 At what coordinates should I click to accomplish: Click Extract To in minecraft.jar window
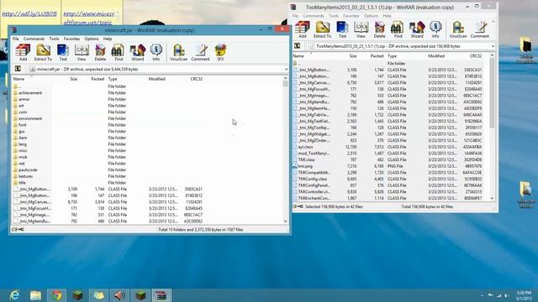point(43,52)
